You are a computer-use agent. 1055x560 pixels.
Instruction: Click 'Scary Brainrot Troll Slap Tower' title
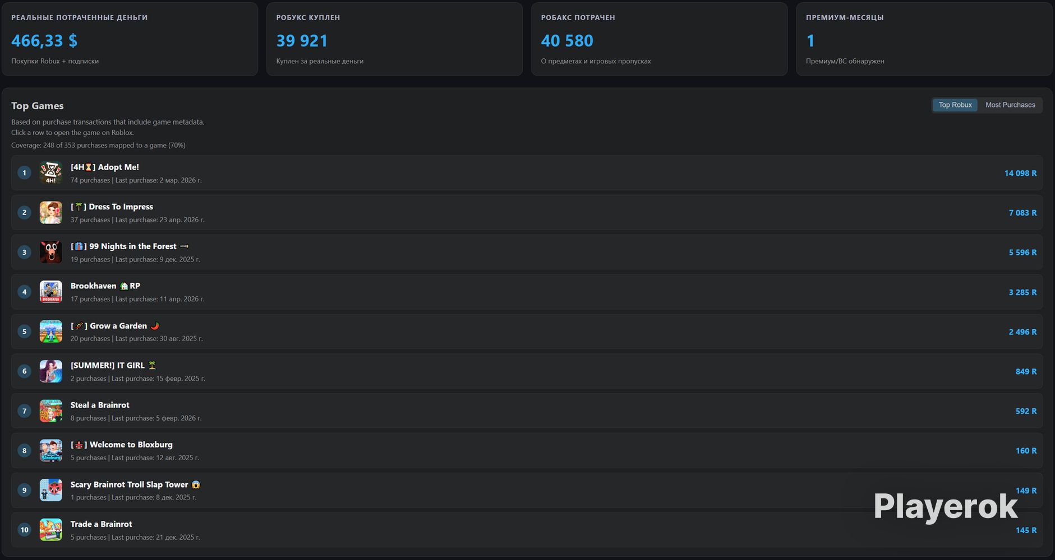point(135,484)
